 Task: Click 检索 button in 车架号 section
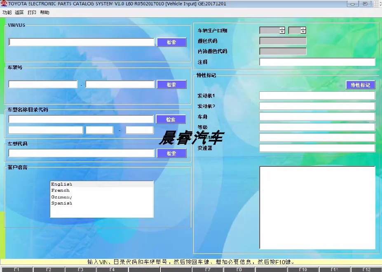click(x=171, y=84)
